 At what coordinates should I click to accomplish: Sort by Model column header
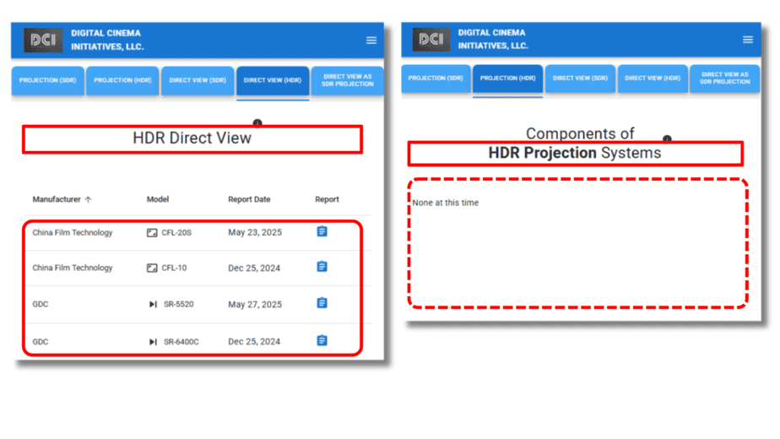[158, 200]
